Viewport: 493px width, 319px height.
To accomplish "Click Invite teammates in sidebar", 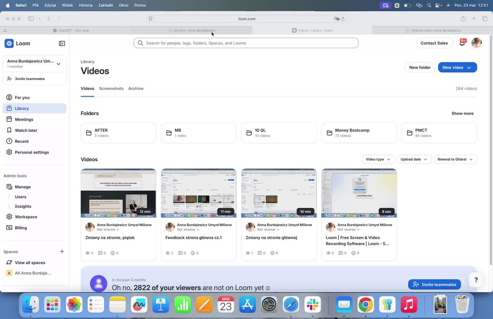I will click(x=30, y=79).
